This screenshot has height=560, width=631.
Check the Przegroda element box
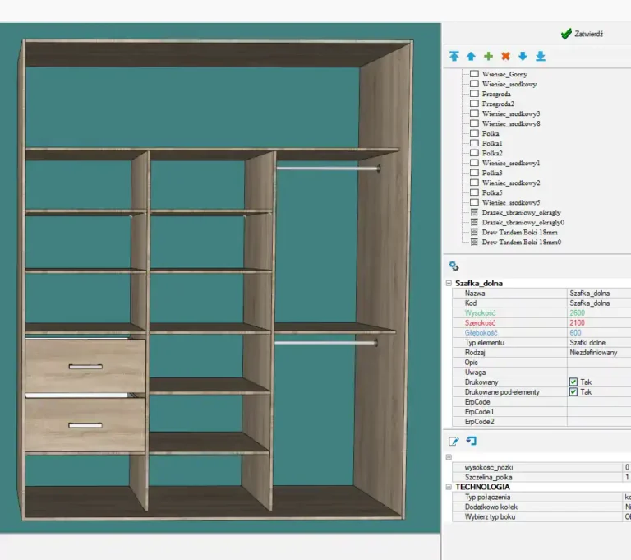(x=474, y=94)
